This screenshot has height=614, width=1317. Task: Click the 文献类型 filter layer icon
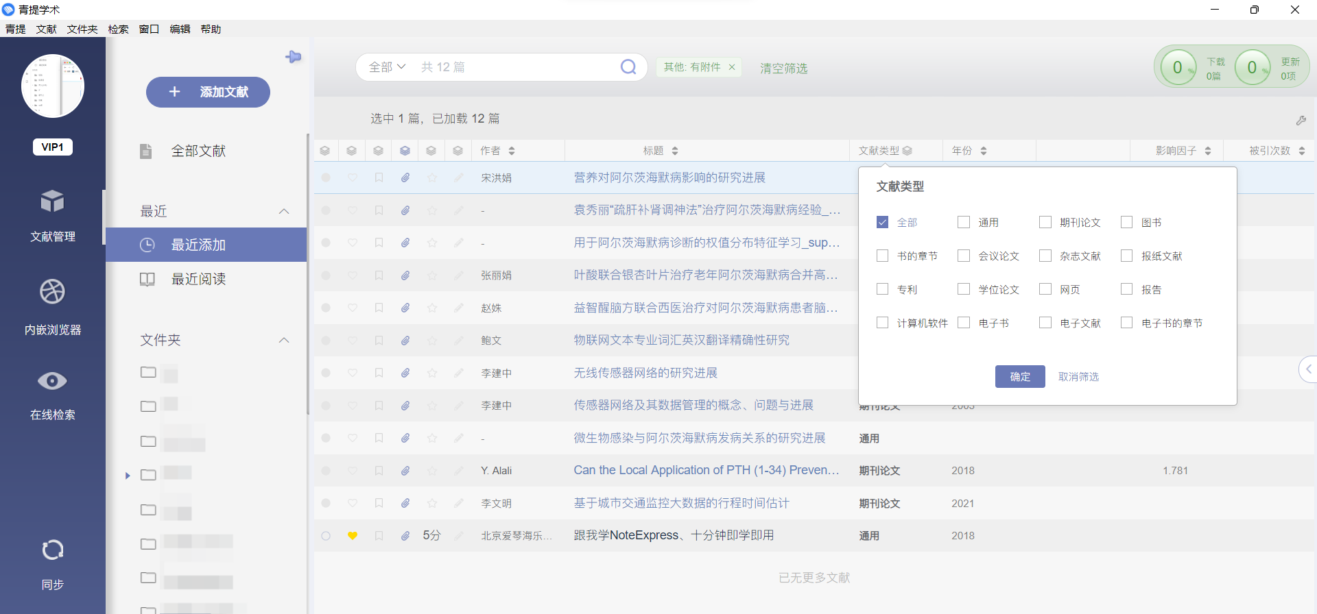click(907, 151)
